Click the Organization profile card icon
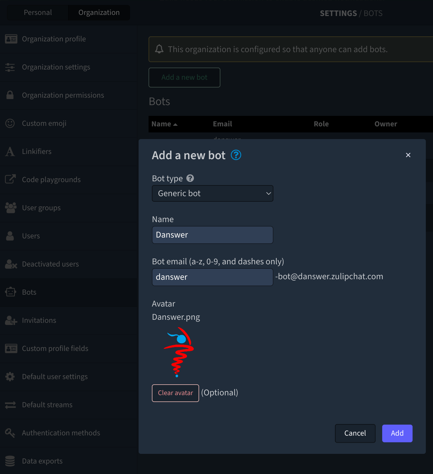Screen dimensions: 433x474 point(11,39)
